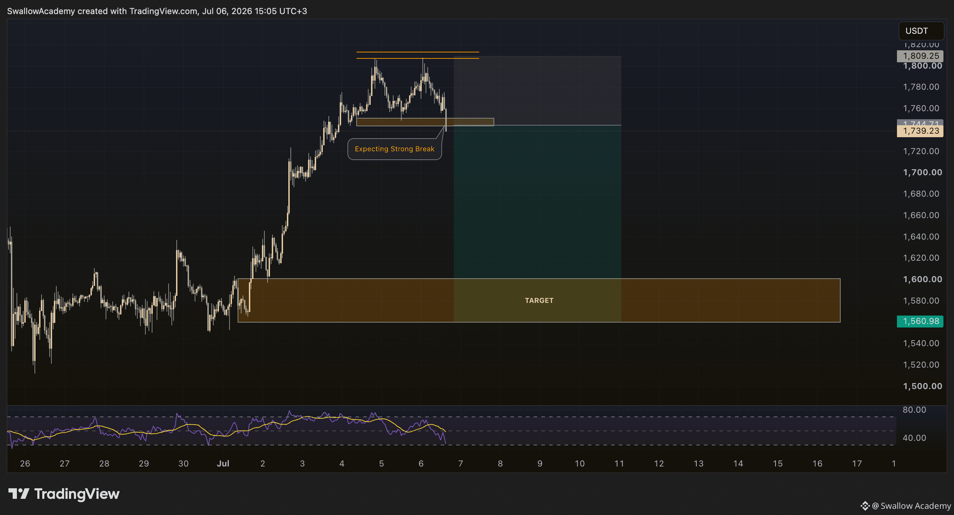Click the Jul month label on time axis
954x515 pixels.
[223, 464]
